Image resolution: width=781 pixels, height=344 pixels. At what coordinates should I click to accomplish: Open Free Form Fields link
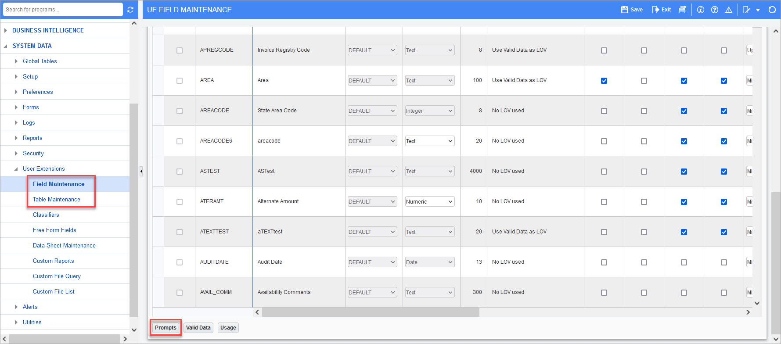tap(54, 230)
